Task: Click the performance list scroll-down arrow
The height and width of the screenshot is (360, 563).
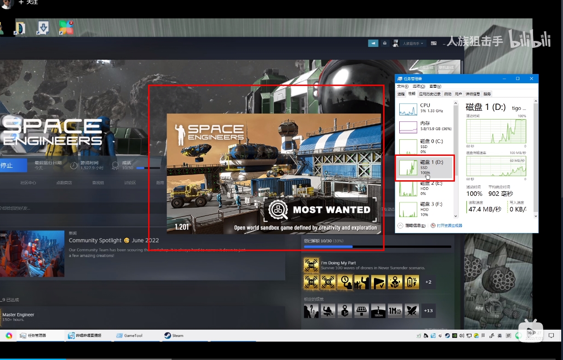Action: 456,216
